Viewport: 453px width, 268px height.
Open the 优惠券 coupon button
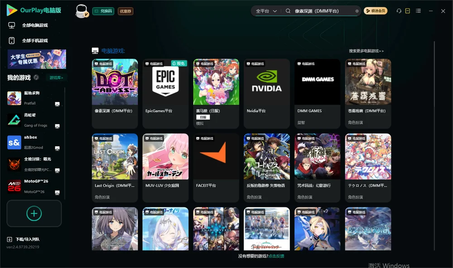click(125, 11)
